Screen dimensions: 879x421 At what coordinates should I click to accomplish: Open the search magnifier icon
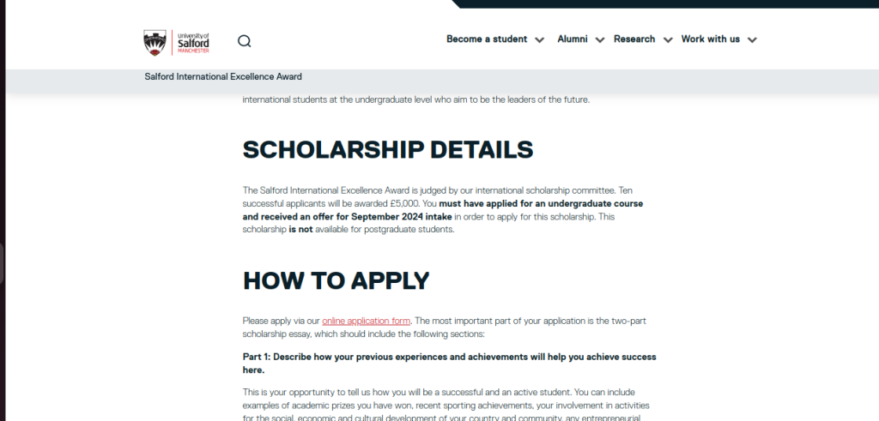(245, 41)
